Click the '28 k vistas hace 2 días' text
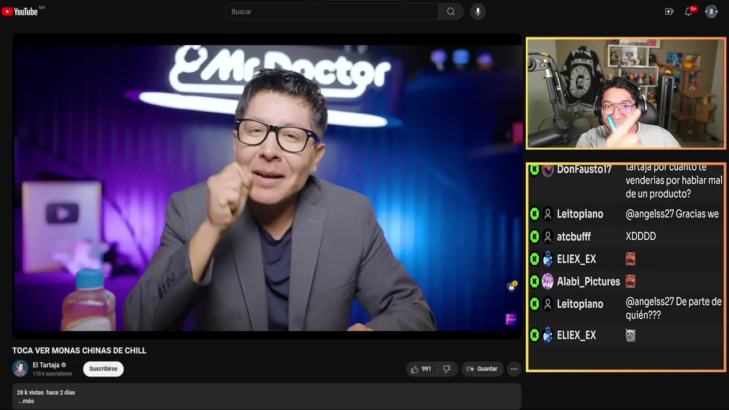Screen dimensions: 729x410 pyautogui.click(x=46, y=392)
